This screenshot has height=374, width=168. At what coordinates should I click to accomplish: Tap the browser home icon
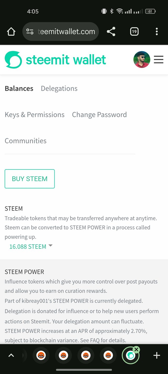click(x=11, y=32)
